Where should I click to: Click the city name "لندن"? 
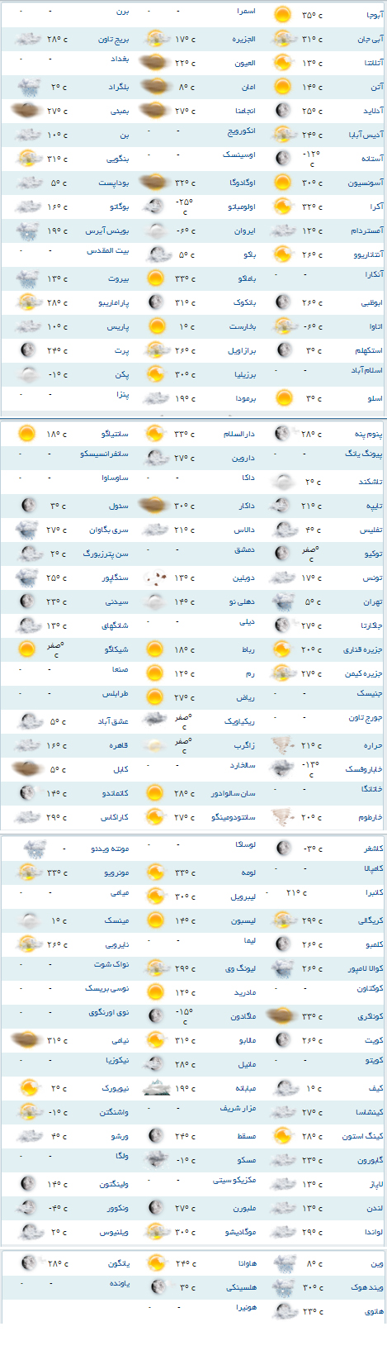tap(375, 1208)
